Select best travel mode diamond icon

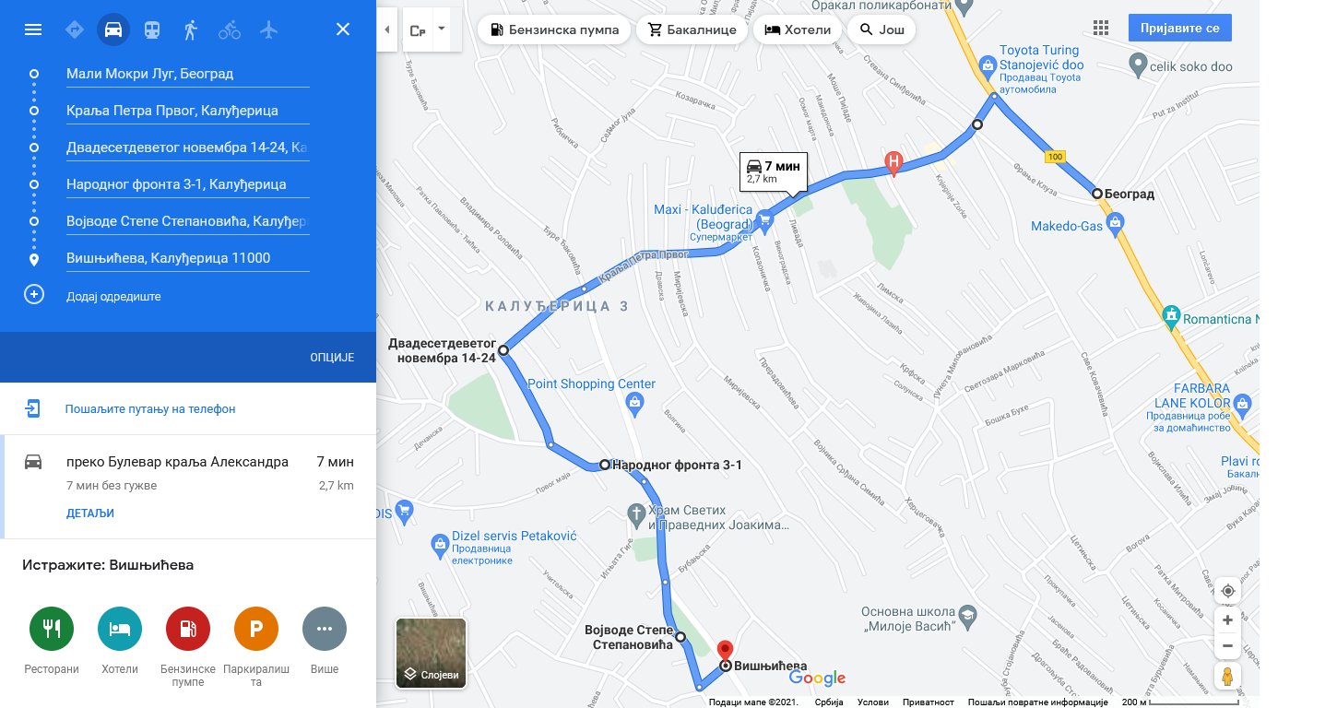pos(75,29)
